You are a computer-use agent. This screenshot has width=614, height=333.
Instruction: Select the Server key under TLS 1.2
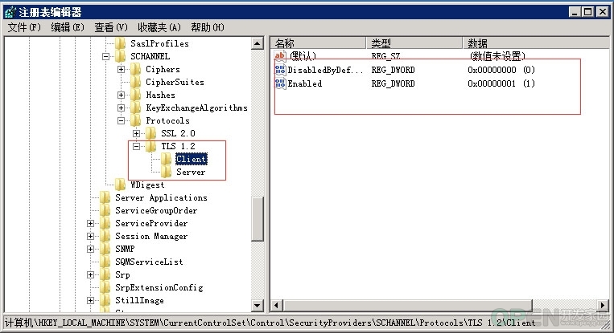coord(191,173)
